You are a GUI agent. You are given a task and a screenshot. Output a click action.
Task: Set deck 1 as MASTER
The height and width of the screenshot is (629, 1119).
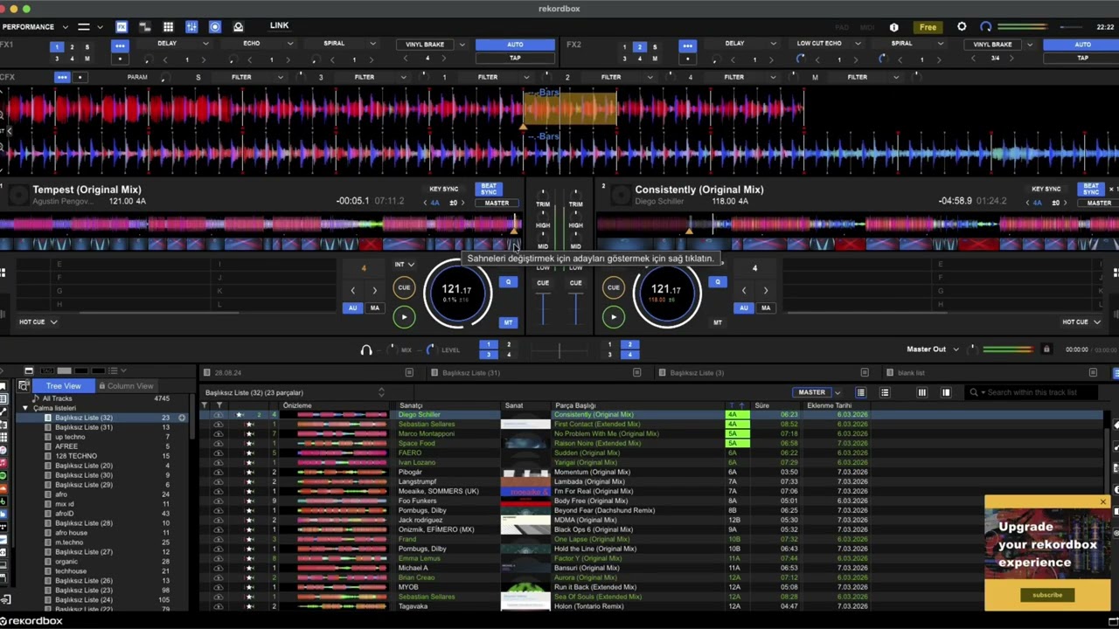[497, 203]
